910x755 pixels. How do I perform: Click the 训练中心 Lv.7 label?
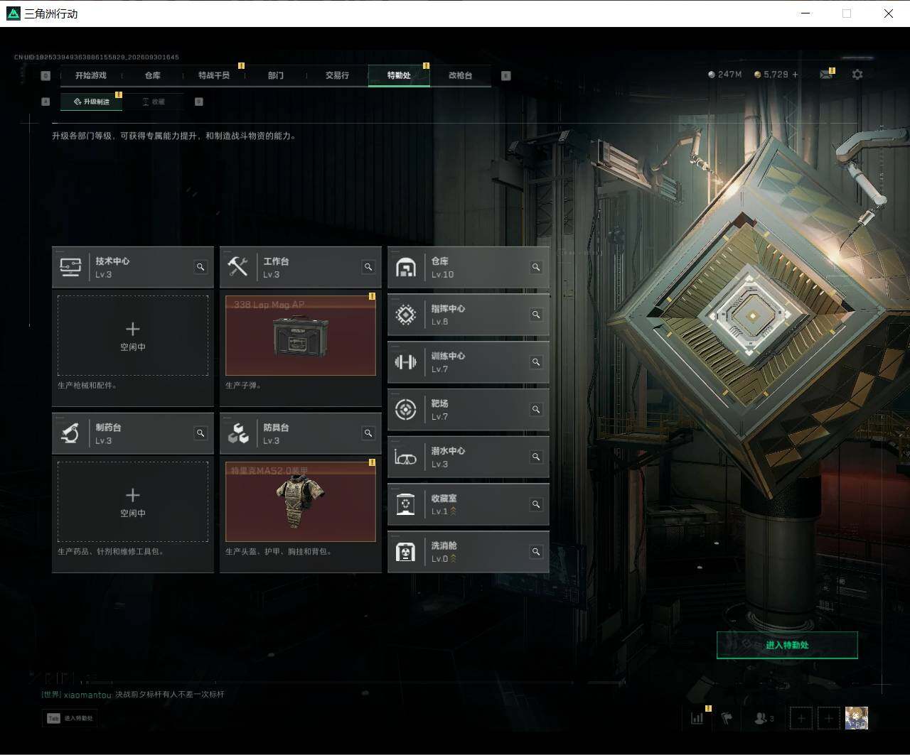click(x=448, y=362)
